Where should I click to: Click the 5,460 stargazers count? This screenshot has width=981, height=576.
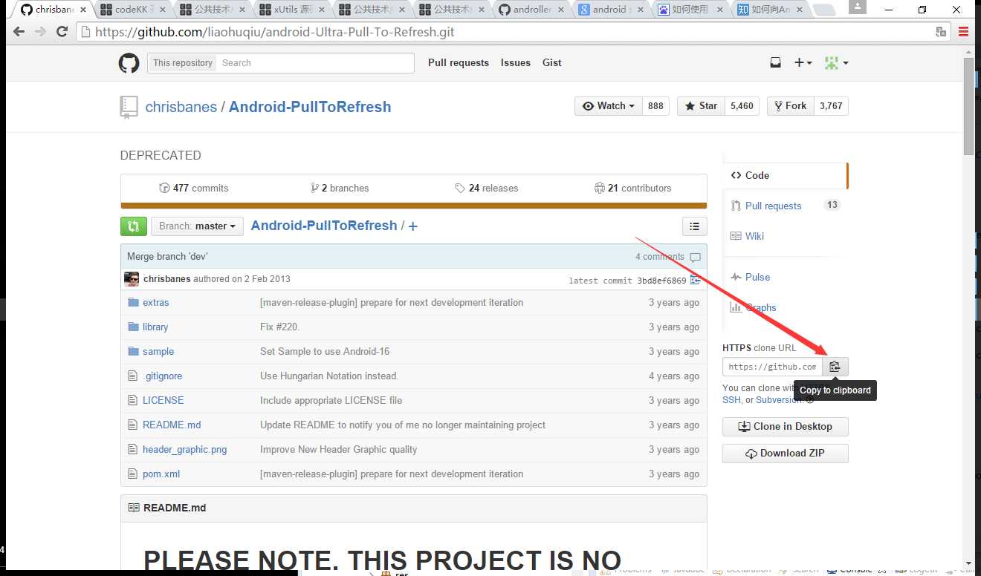click(x=742, y=106)
